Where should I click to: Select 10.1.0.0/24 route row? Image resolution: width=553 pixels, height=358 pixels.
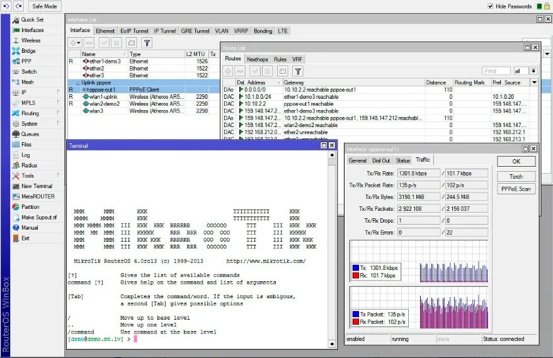(380, 97)
